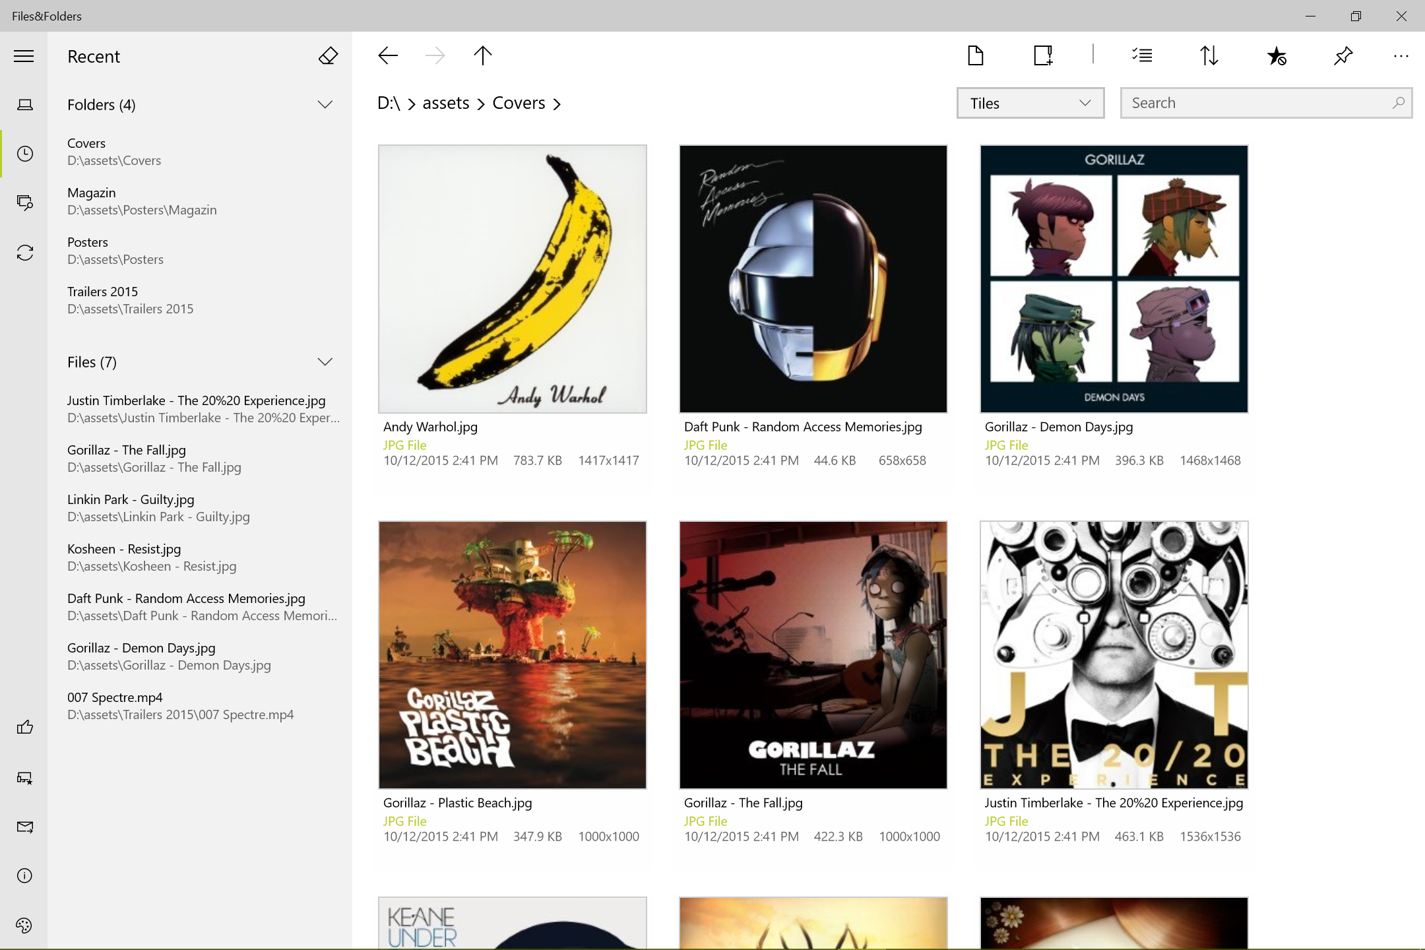The width and height of the screenshot is (1425, 950).
Task: Select Daft Punk helmet cover thumbnail
Action: click(x=813, y=279)
